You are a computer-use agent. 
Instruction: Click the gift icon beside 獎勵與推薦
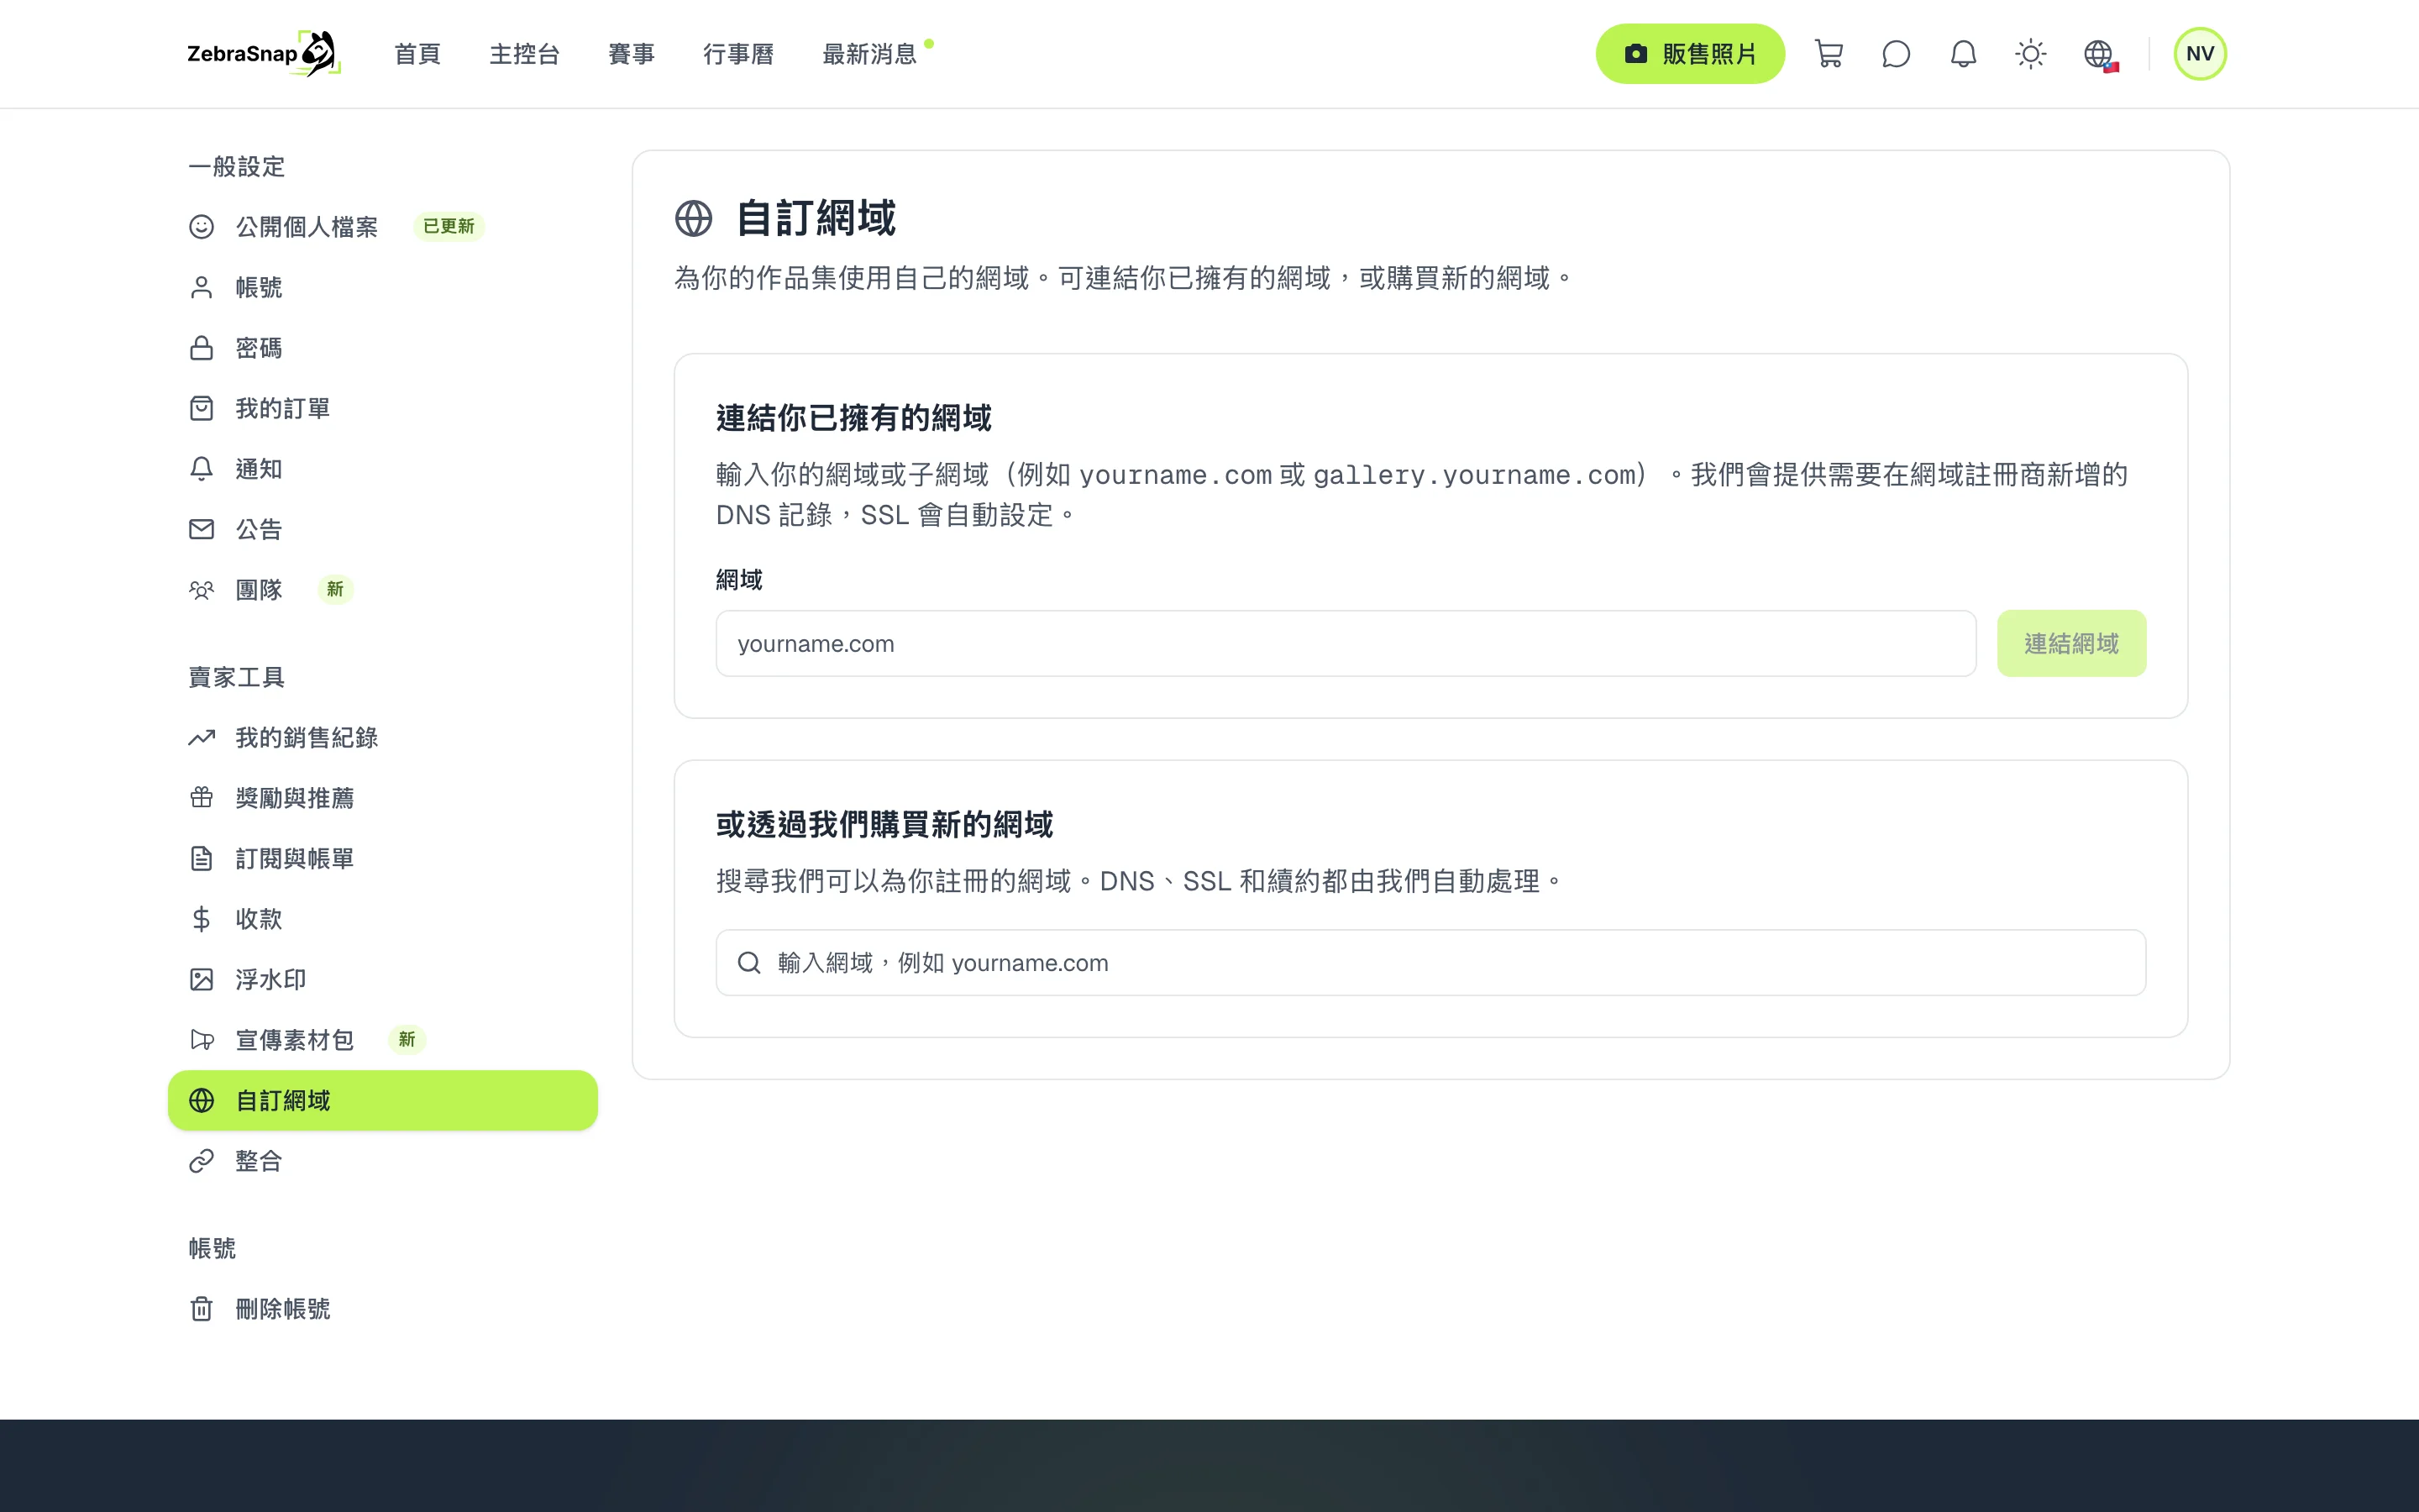pyautogui.click(x=202, y=798)
